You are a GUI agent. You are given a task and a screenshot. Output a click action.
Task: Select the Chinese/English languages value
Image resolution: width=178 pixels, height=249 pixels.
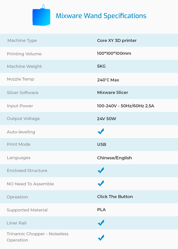[114, 158]
